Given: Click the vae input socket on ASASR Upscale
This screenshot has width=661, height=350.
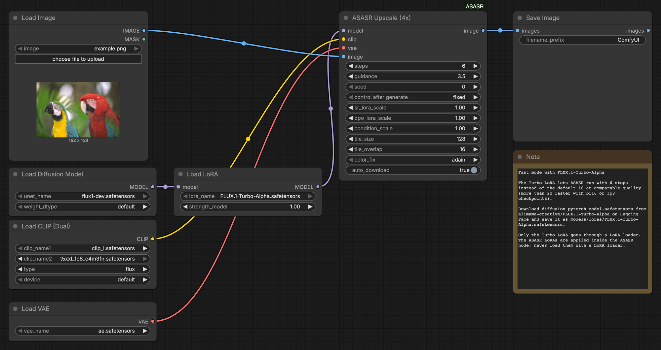Looking at the screenshot, I should (x=344, y=48).
